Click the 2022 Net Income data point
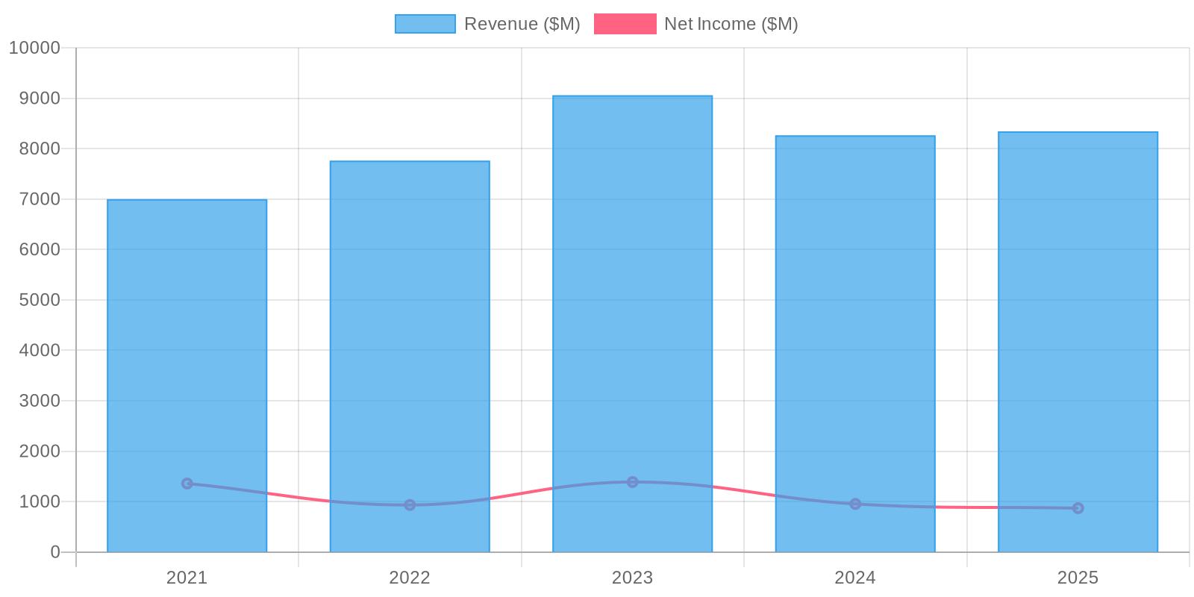1194x597 pixels. 410,505
